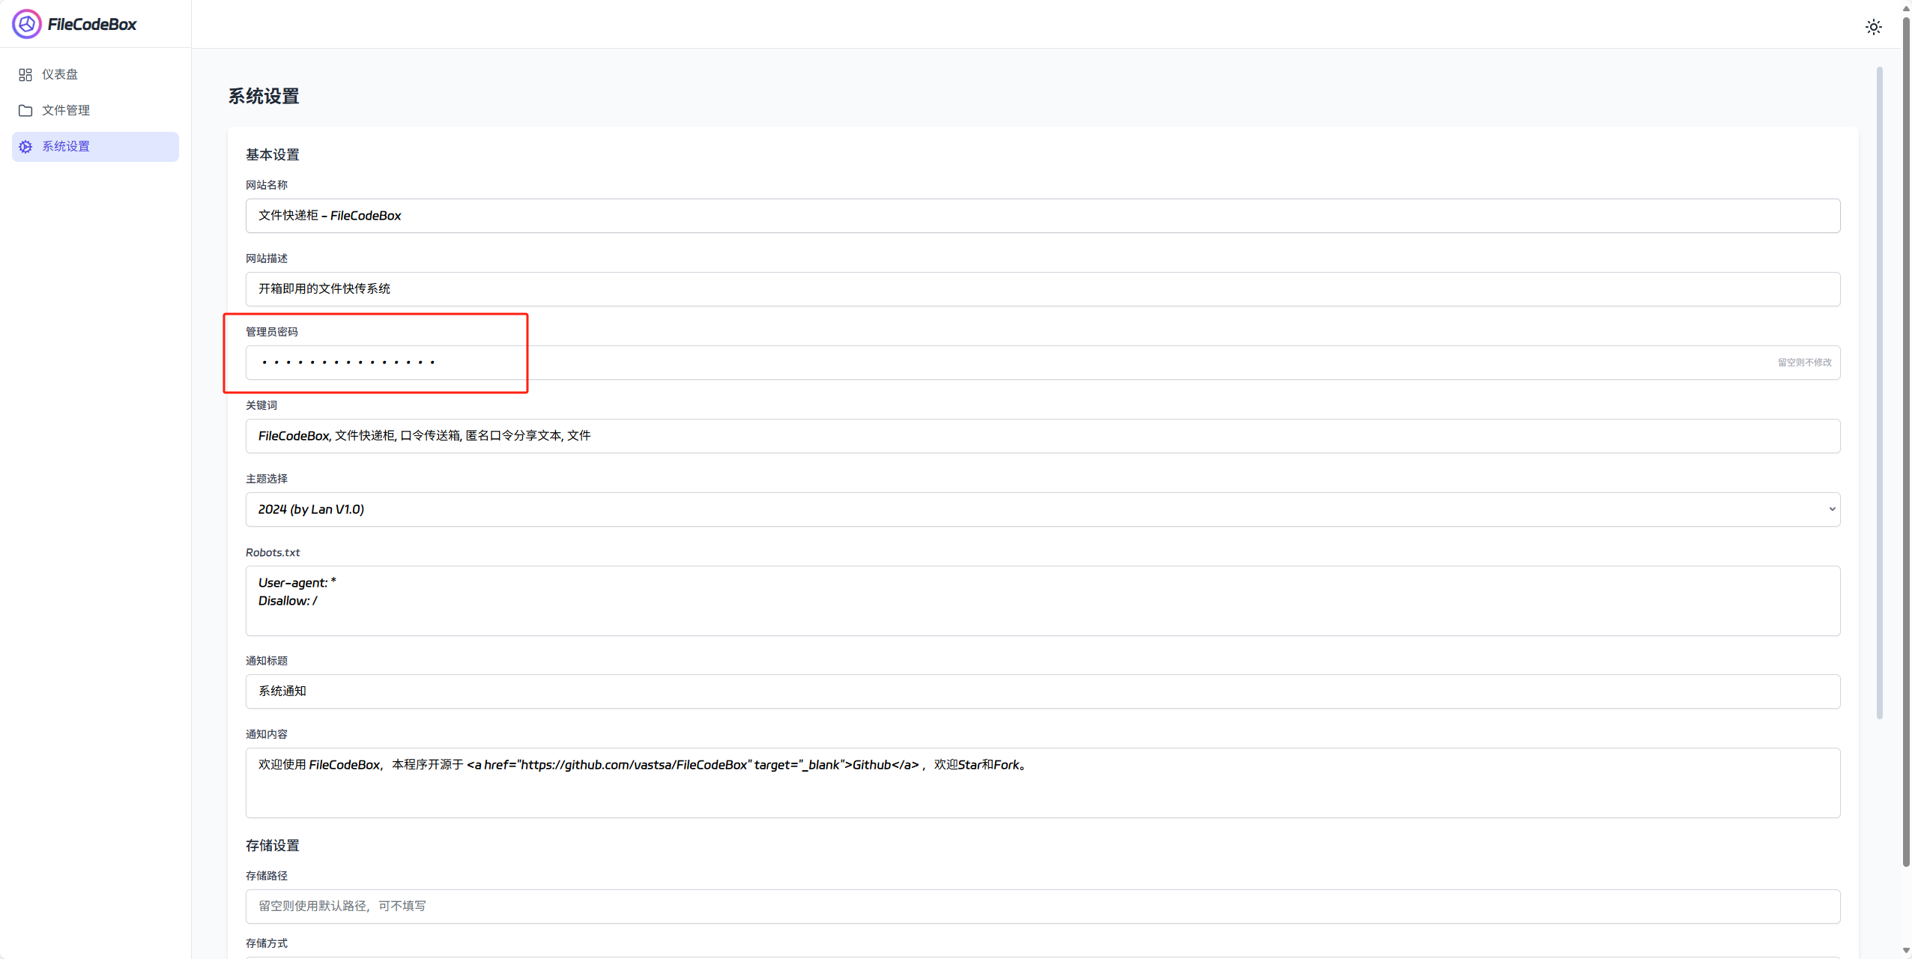Click the FileCodeBox brand title text
The height and width of the screenshot is (959, 1912).
pyautogui.click(x=92, y=24)
